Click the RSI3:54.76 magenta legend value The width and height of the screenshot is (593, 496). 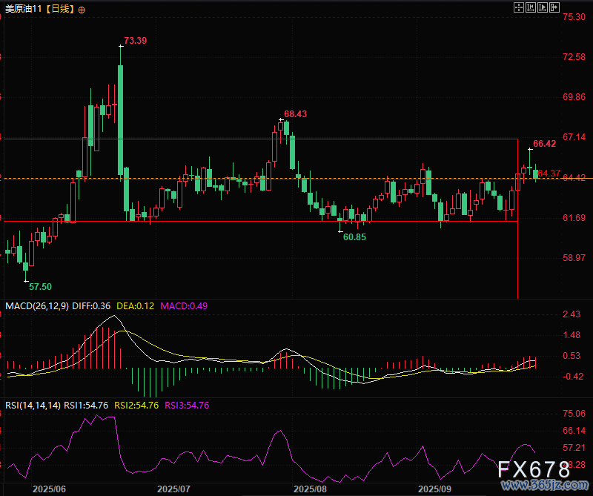187,405
